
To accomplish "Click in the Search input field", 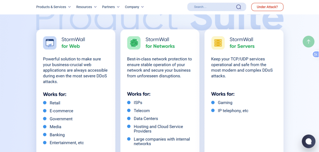I will coord(212,7).
